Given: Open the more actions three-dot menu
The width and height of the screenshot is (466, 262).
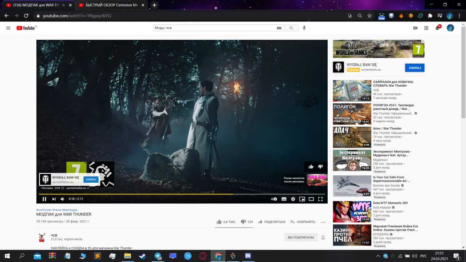Looking at the screenshot, I should (323, 222).
